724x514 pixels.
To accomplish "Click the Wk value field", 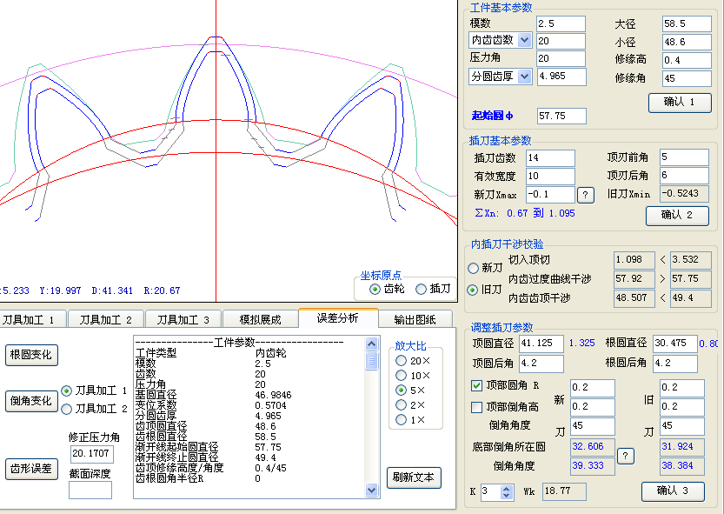I will pyautogui.click(x=564, y=491).
